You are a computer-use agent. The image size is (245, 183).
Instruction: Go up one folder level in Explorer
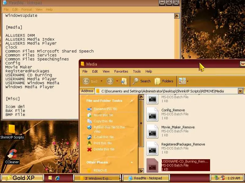coord(124,81)
